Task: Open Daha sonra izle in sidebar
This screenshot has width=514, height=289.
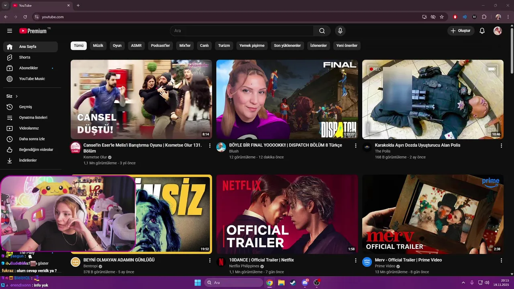Action: click(31, 139)
